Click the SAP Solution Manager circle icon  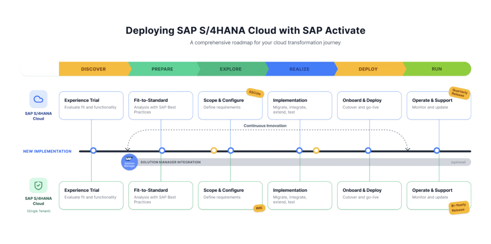click(x=129, y=162)
